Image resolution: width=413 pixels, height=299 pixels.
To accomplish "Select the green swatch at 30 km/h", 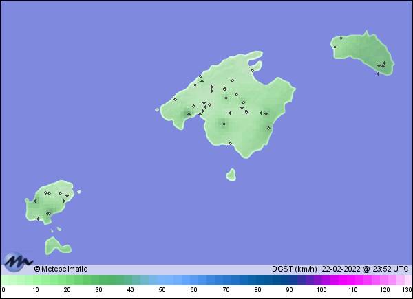I will point(98,280).
